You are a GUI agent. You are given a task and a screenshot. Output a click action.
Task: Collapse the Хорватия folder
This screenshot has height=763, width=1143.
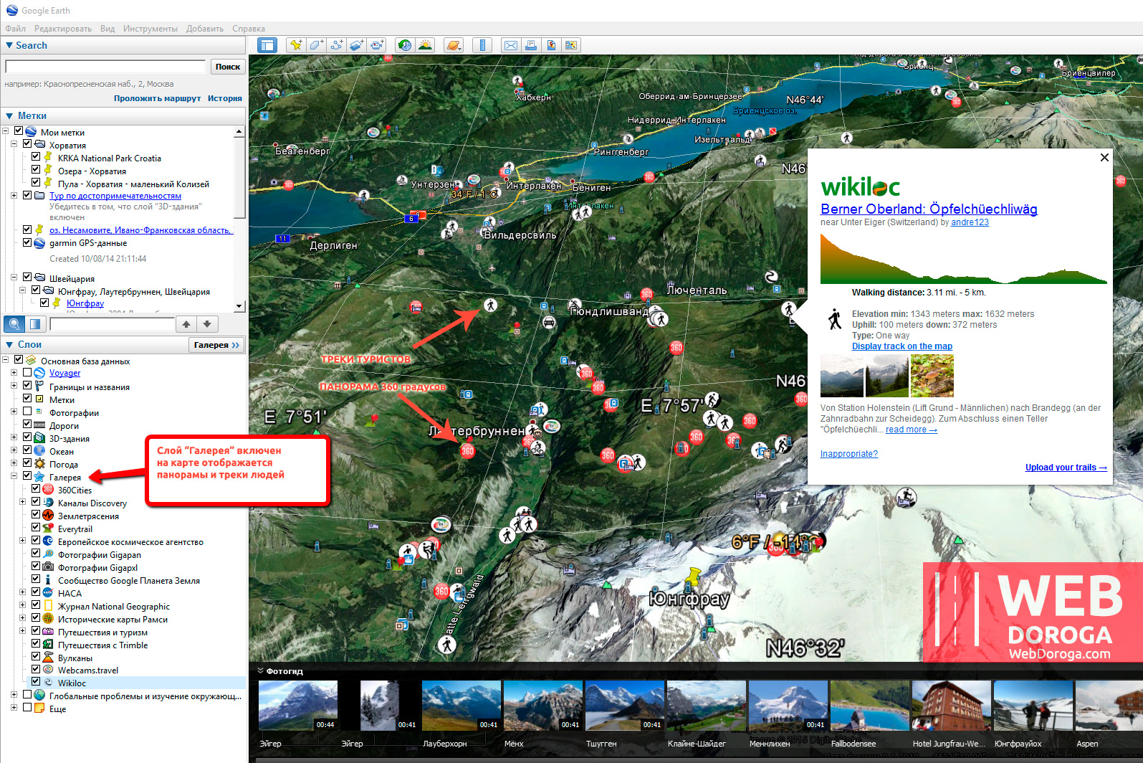[14, 144]
